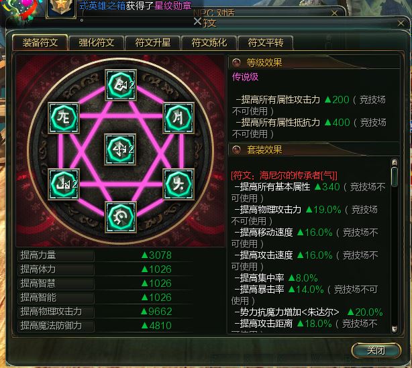Select the center rune slot in hexagram

pos(120,149)
